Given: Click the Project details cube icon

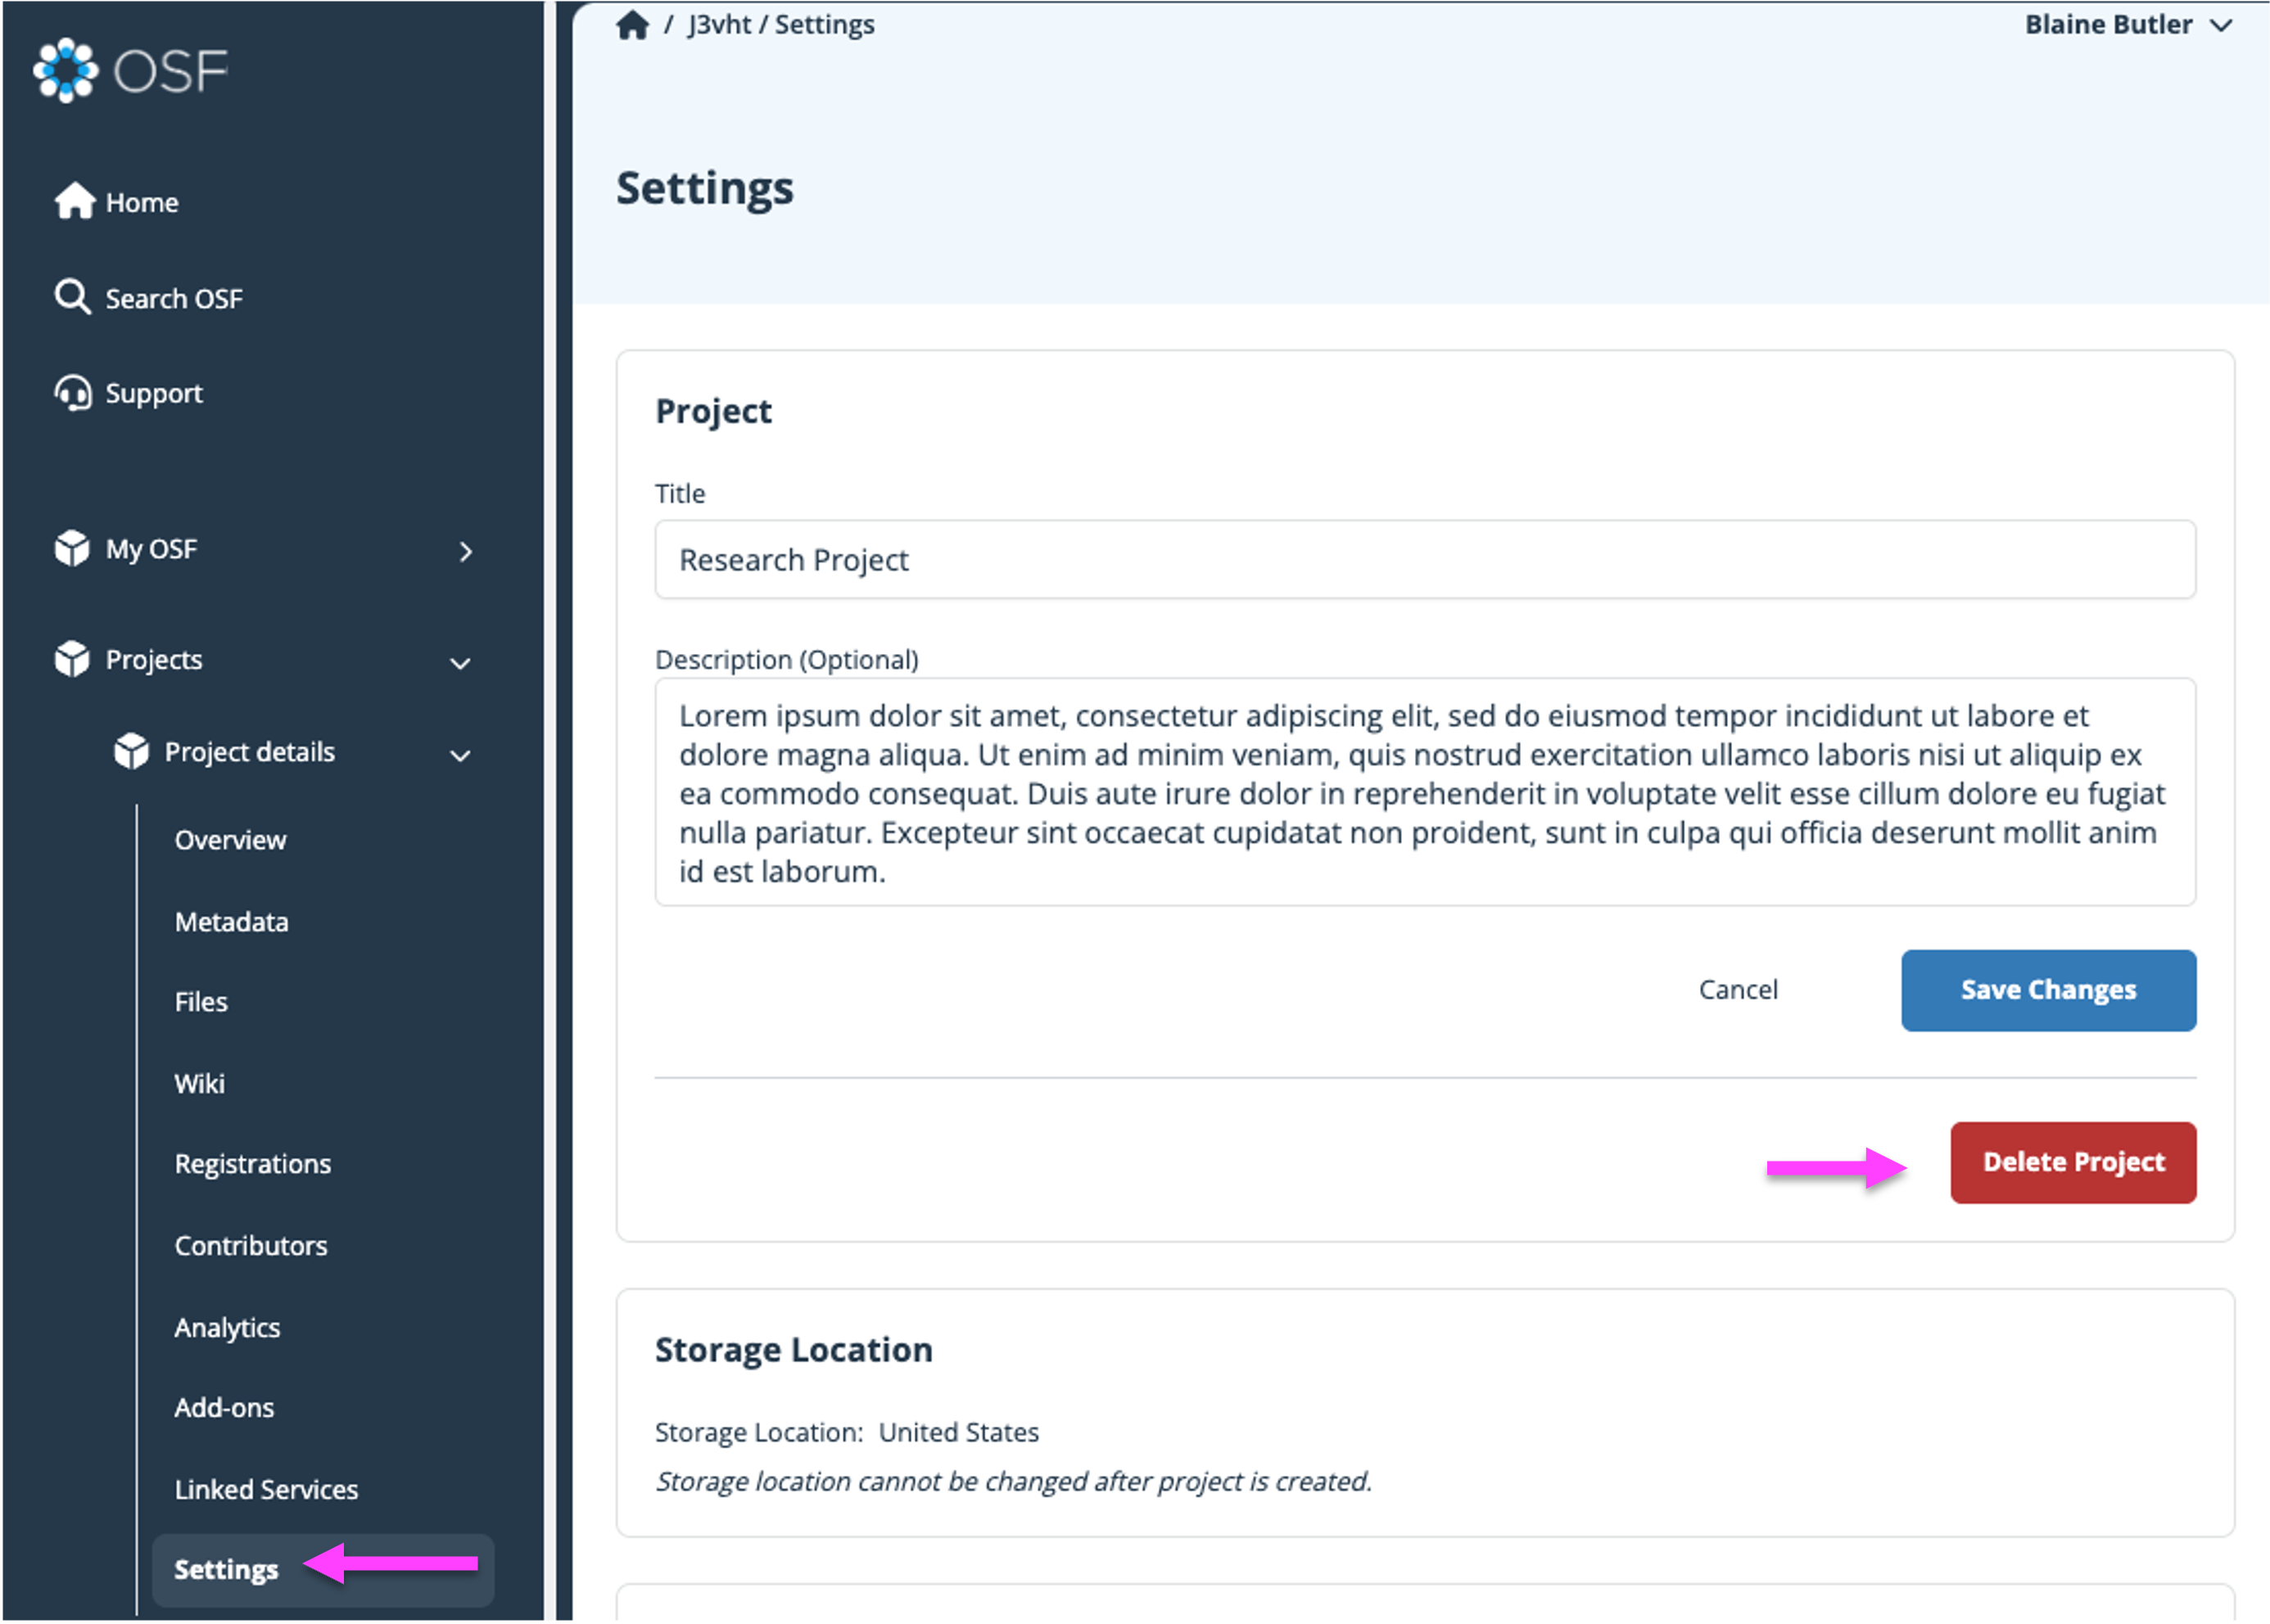Looking at the screenshot, I should coord(131,751).
